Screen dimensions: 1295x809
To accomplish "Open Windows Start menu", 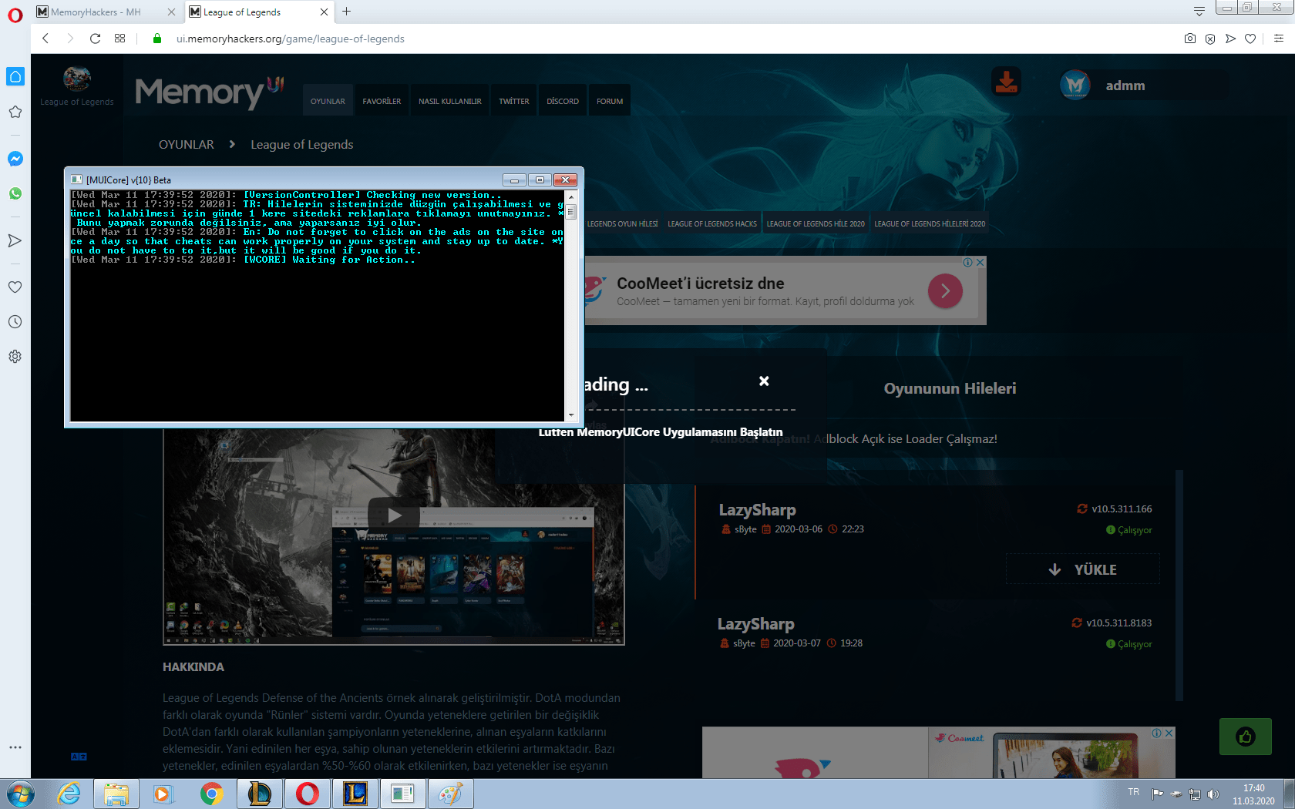I will coord(21,794).
